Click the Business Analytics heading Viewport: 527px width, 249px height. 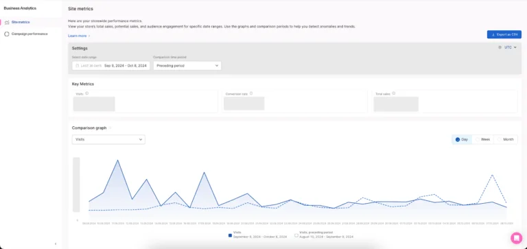pyautogui.click(x=20, y=8)
